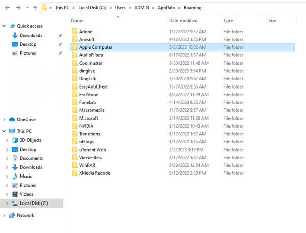Click the Local Disk (C:) drive icon
The image size is (306, 233).
(x=15, y=203)
